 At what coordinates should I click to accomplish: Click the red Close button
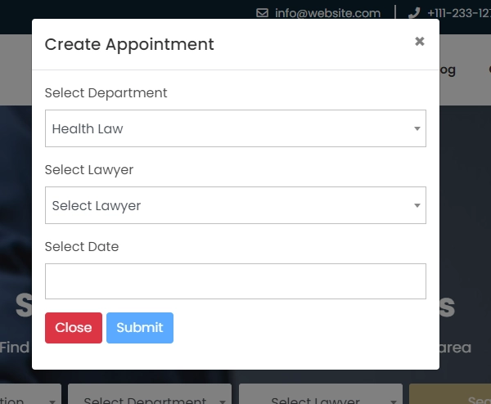click(74, 328)
